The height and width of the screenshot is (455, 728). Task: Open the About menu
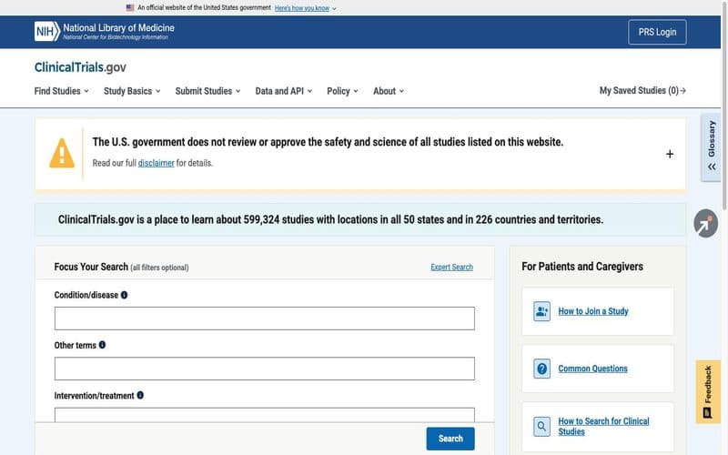coord(389,91)
